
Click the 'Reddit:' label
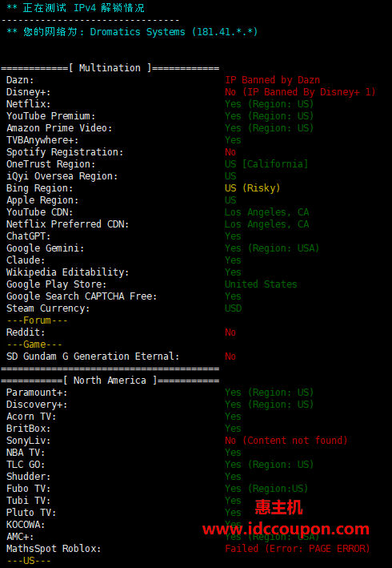click(26, 332)
